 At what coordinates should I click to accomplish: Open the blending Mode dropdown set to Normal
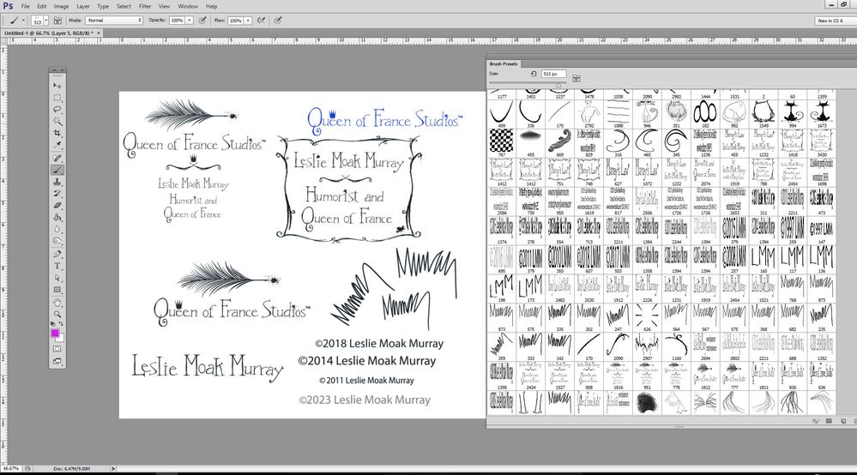[x=114, y=21]
